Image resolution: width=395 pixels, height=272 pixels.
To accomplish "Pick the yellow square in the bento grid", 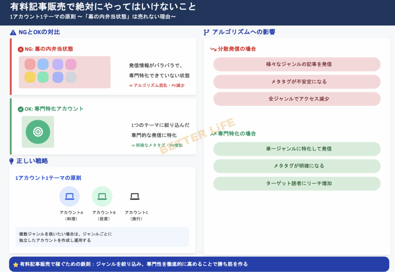I will (x=30, y=77).
